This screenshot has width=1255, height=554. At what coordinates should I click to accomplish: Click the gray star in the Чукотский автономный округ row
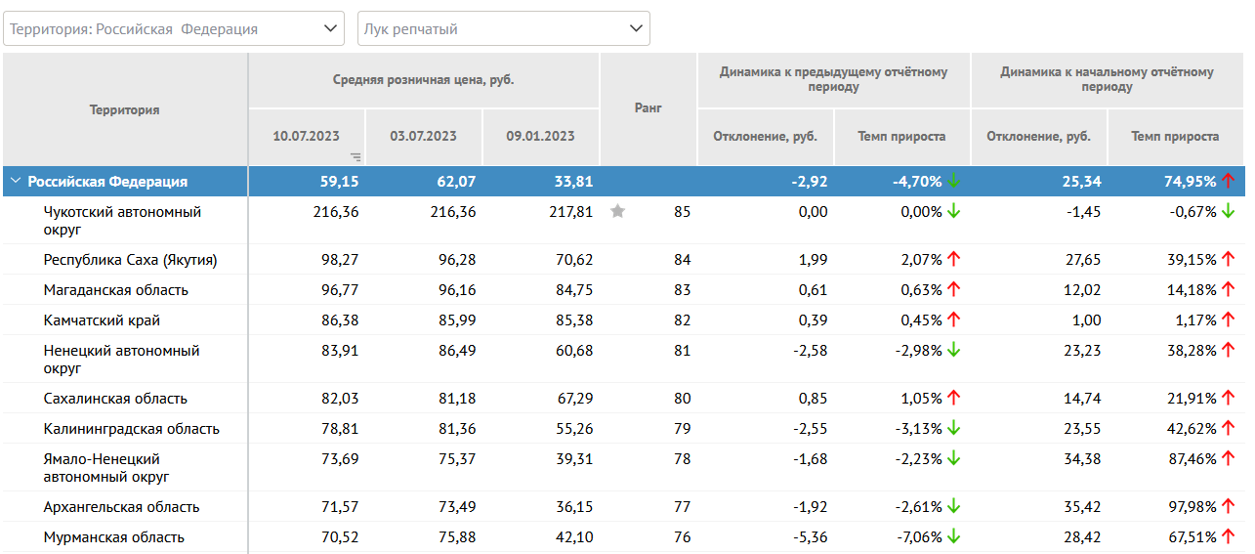tap(617, 211)
